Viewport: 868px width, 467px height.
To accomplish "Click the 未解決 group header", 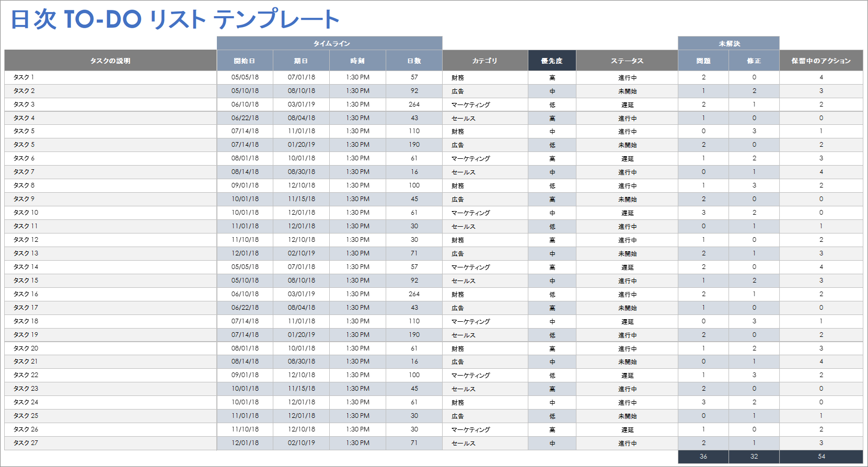I will [728, 43].
